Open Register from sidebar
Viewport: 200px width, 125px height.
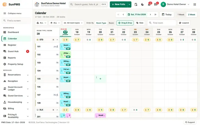[16, 45]
